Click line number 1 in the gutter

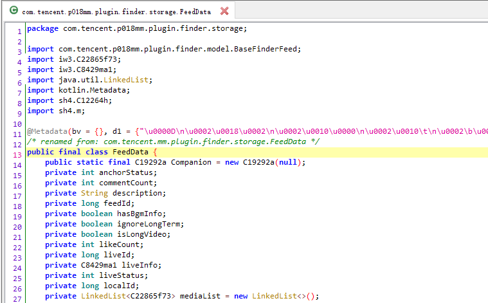point(19,32)
